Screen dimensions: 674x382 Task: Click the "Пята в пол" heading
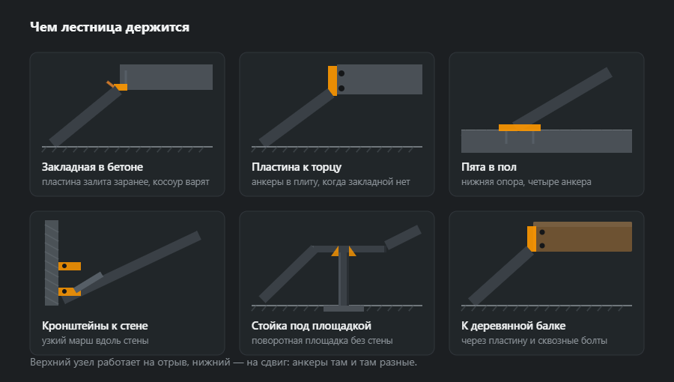click(x=489, y=167)
